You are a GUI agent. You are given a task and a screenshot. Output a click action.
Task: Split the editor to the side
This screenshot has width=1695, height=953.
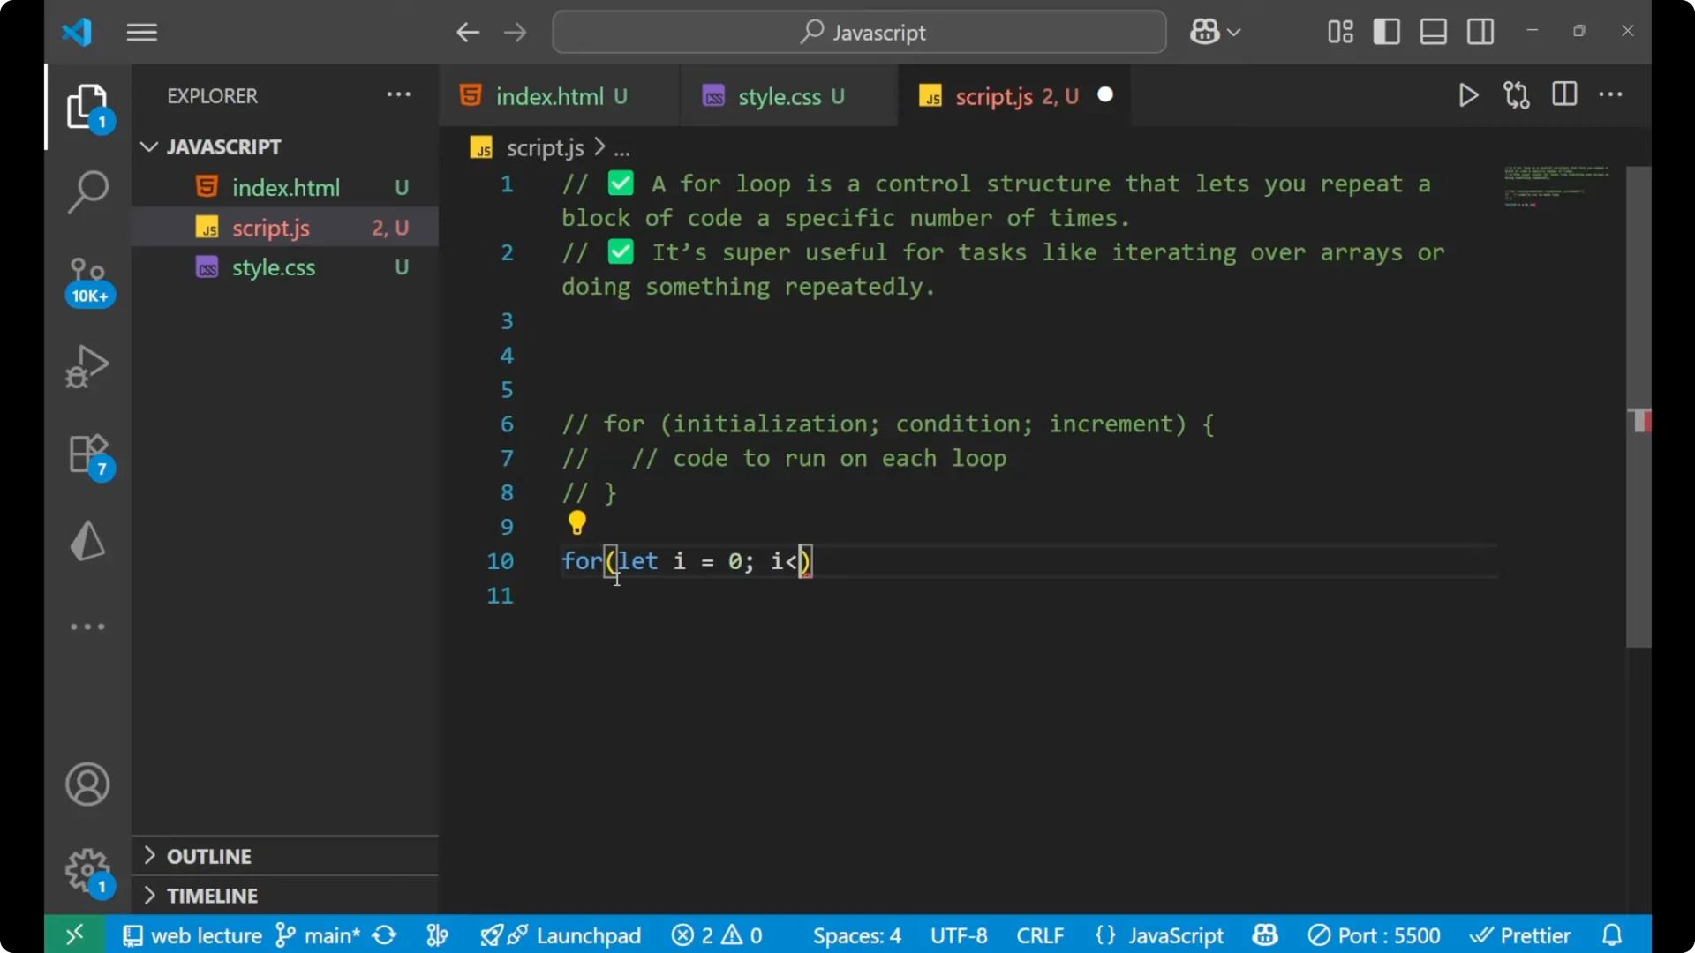point(1563,94)
